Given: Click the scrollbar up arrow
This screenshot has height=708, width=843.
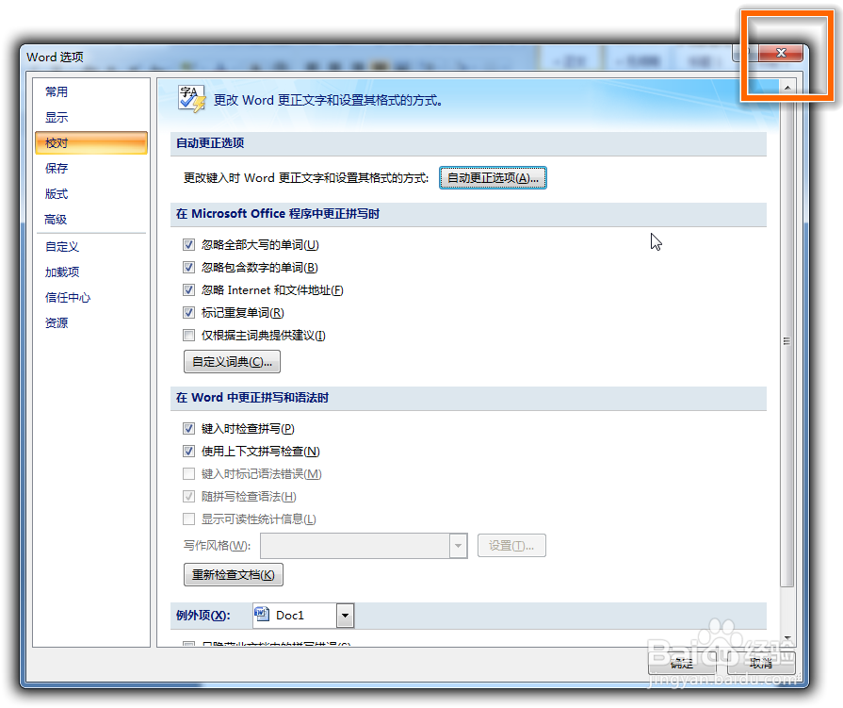Looking at the screenshot, I should 787,87.
